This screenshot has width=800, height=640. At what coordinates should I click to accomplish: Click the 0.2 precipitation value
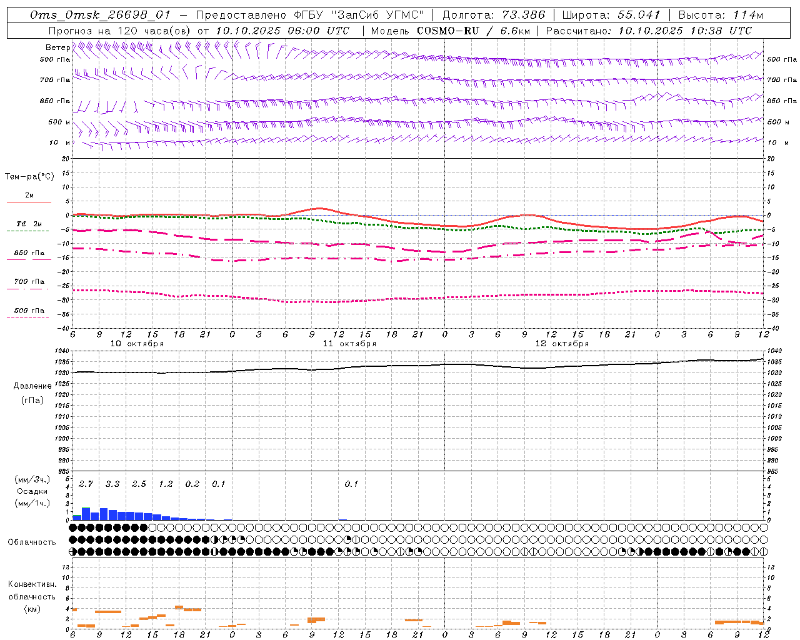click(x=192, y=484)
